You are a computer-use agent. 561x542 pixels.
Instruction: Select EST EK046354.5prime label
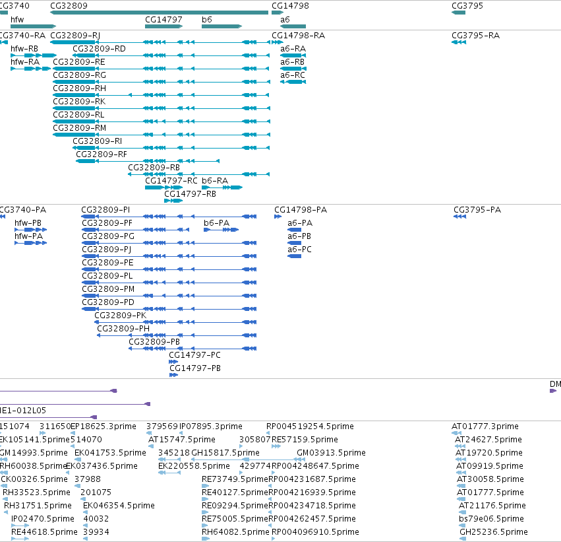click(x=119, y=506)
